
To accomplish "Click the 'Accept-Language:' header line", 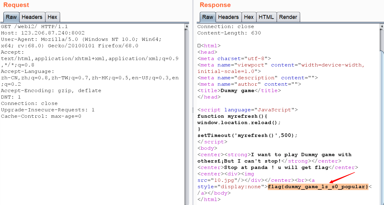I will tap(27, 71).
